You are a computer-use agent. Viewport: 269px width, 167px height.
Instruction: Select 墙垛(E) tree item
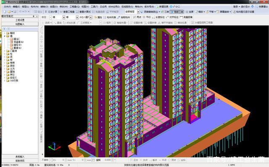click(x=18, y=45)
